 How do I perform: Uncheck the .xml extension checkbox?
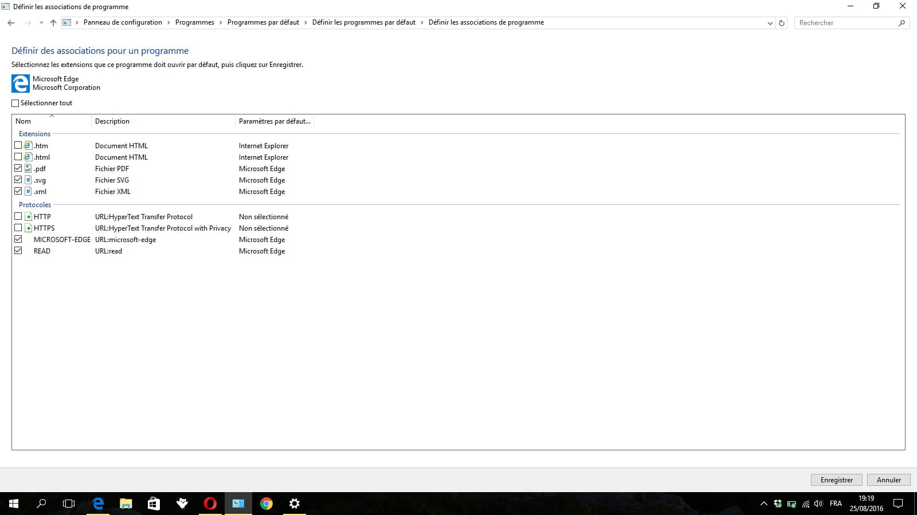(x=18, y=191)
